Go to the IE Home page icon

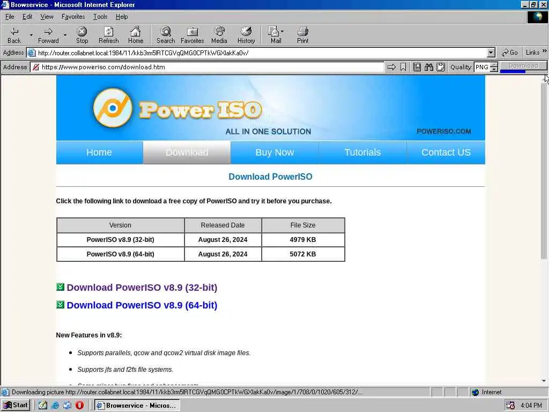point(136,35)
